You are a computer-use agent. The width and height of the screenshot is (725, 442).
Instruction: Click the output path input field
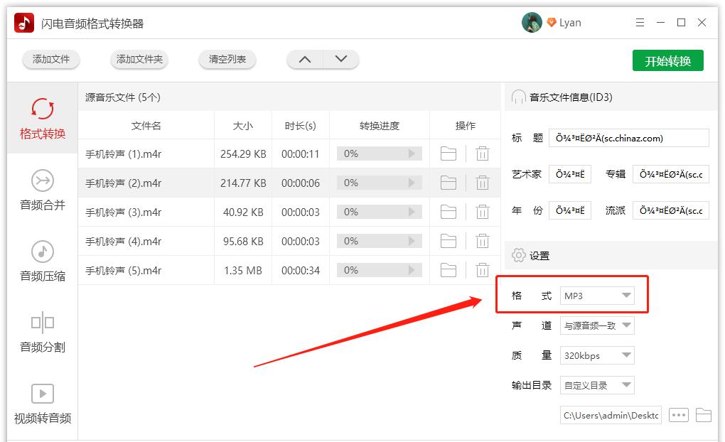(x=610, y=414)
